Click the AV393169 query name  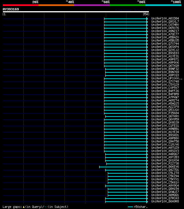click(x=11, y=9)
